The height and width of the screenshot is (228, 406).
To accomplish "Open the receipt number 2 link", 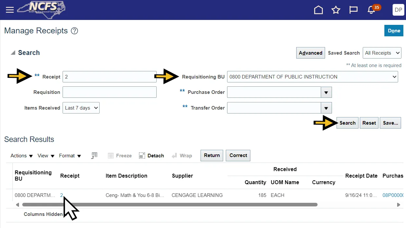I will click(62, 195).
